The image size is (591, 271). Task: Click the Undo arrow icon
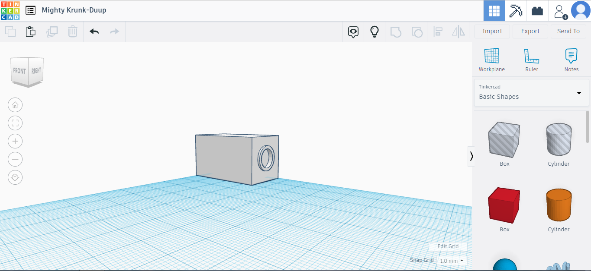tap(94, 32)
